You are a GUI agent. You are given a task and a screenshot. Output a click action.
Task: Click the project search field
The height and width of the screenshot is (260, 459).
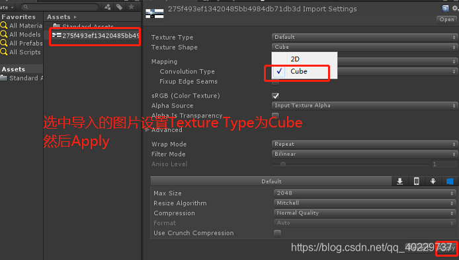[60, 7]
